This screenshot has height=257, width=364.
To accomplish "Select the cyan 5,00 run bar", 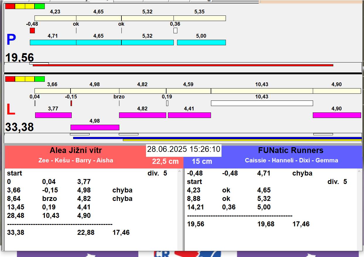I will coord(201,42).
